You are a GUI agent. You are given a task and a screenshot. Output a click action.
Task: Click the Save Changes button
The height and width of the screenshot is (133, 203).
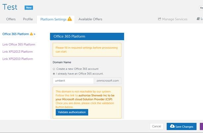[x=181, y=126]
